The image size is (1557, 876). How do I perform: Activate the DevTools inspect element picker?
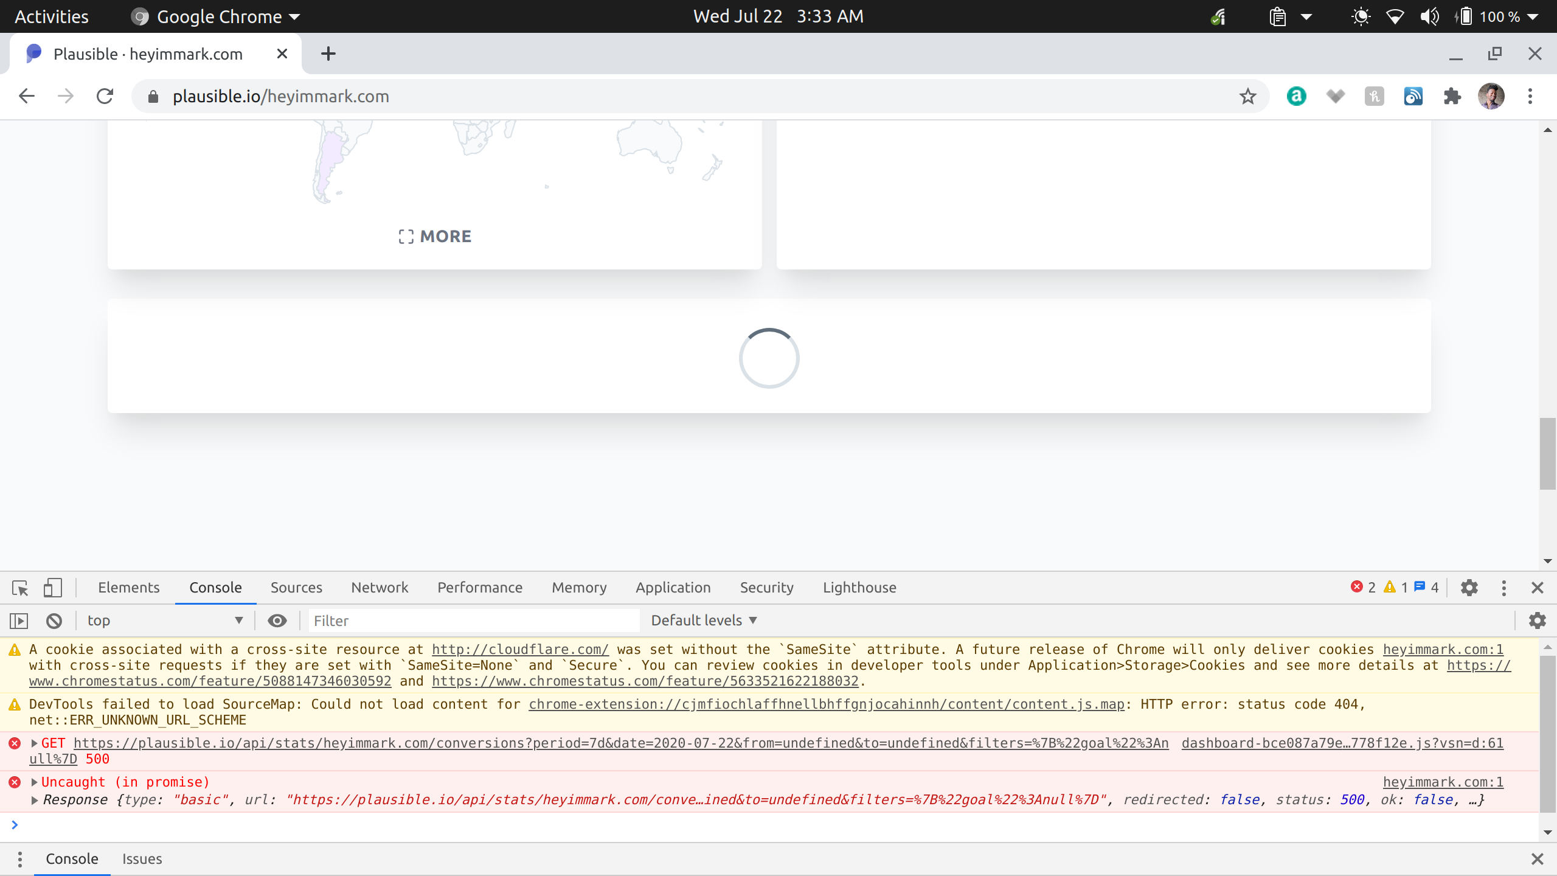19,588
